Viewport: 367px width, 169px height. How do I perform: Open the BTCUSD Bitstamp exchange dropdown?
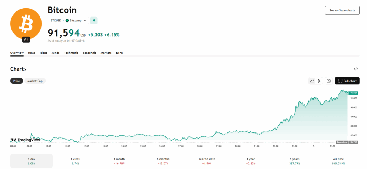point(68,20)
